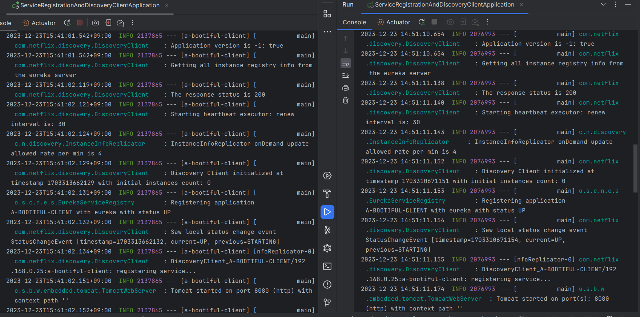Switch to the Actuator tab in right panel
640x317 pixels.
(x=394, y=22)
